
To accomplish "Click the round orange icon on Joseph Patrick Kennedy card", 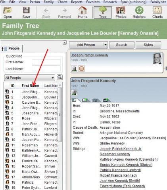I will pos(81,69).
